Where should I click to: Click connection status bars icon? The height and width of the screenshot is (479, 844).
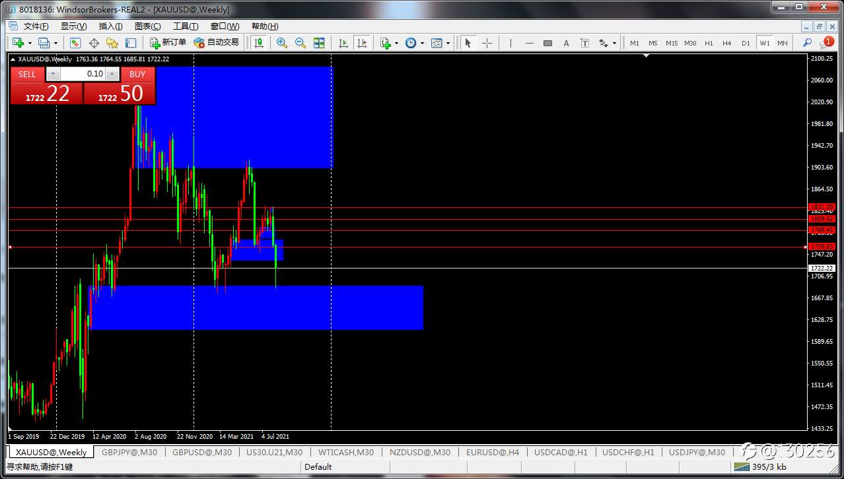(x=742, y=466)
